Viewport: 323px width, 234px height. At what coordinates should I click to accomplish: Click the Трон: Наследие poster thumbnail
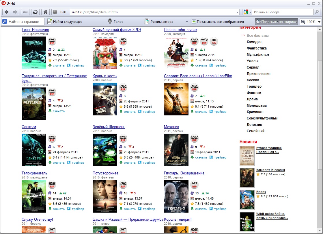(x=34, y=53)
